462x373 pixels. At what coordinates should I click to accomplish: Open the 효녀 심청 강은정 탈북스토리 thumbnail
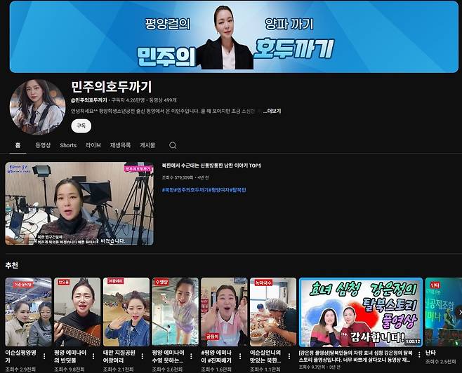click(361, 312)
